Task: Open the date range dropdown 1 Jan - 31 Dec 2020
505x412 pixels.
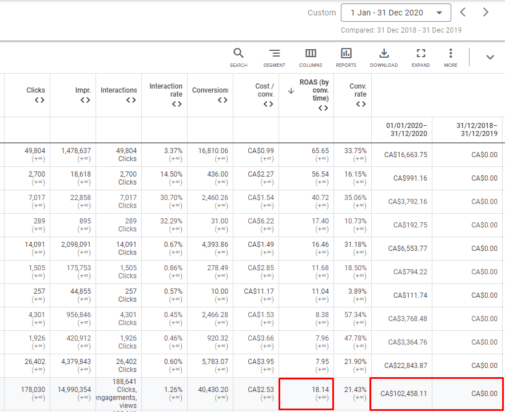Action: click(x=396, y=13)
